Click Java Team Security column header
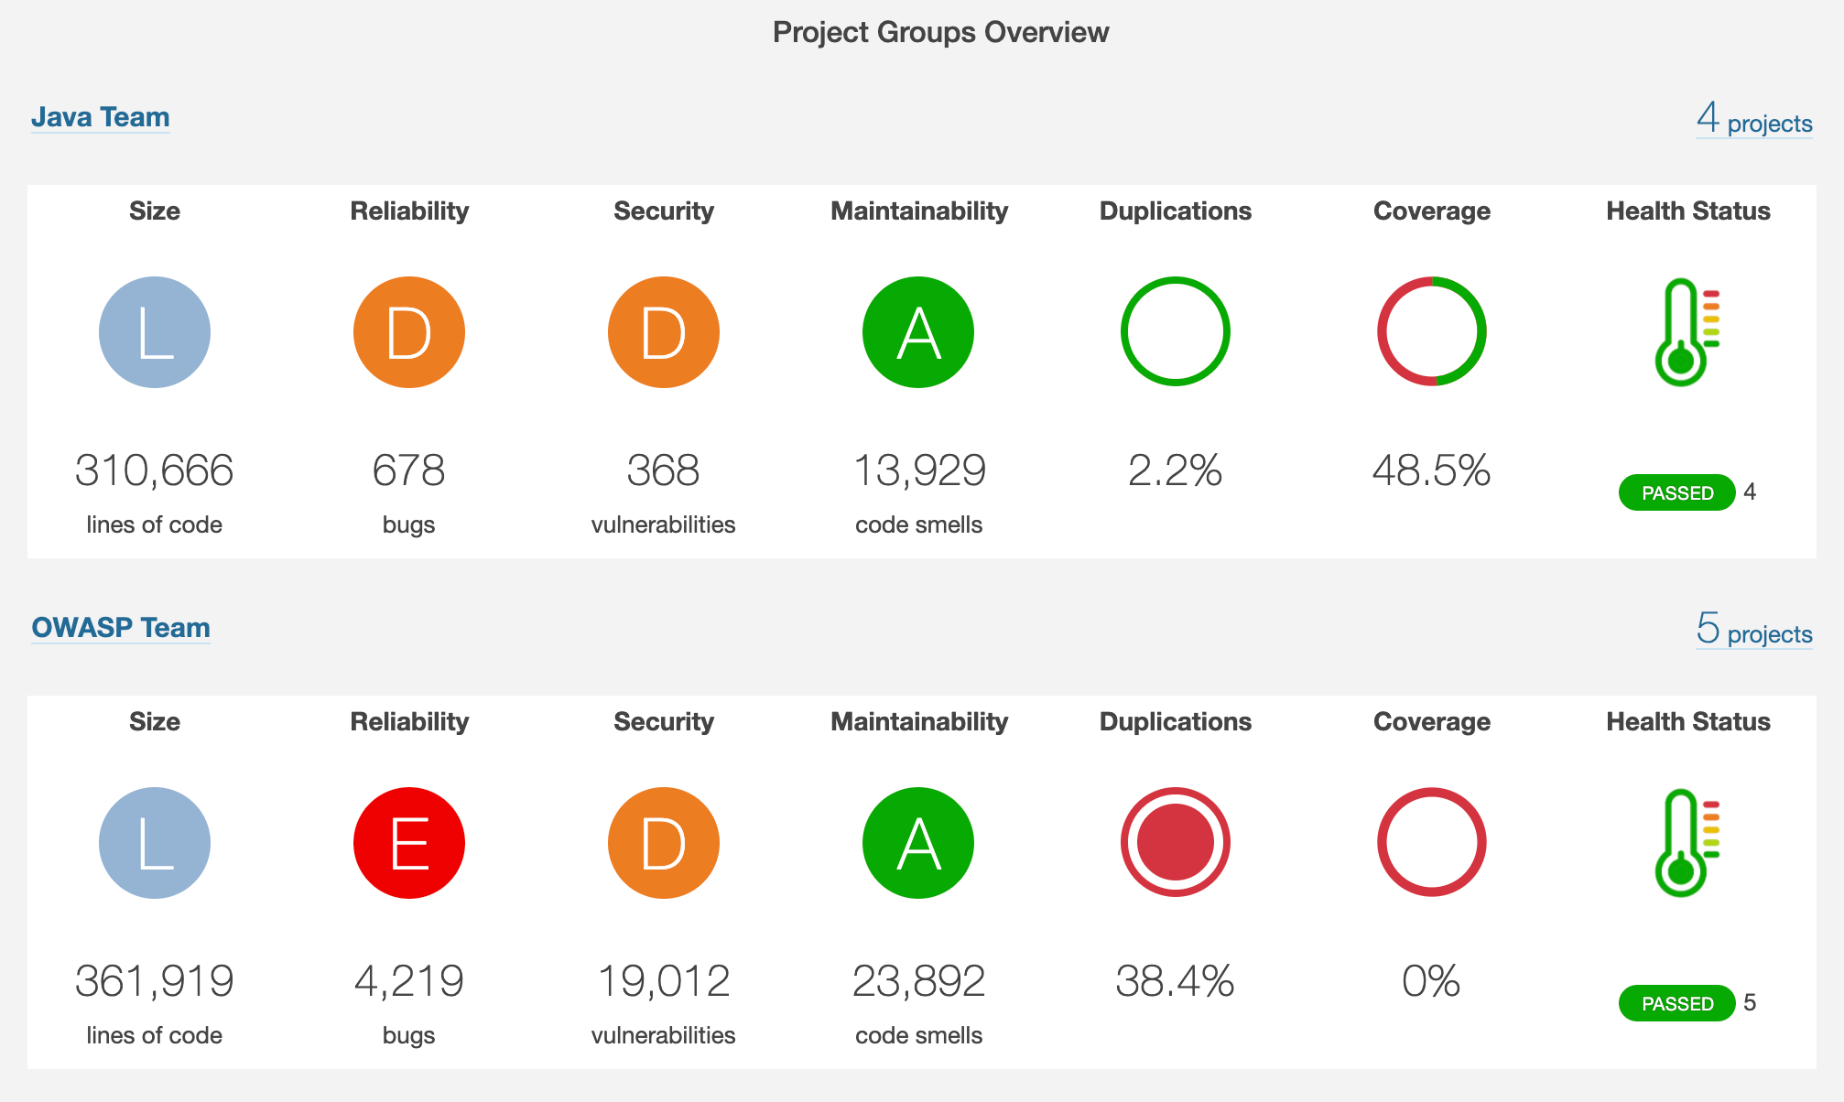This screenshot has height=1102, width=1844. click(x=664, y=211)
